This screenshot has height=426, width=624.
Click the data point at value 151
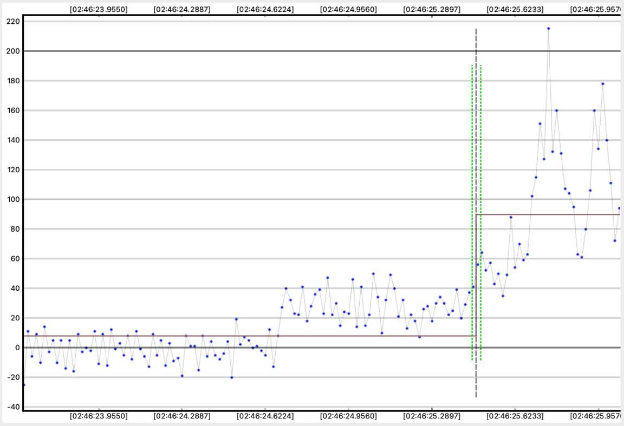point(539,123)
